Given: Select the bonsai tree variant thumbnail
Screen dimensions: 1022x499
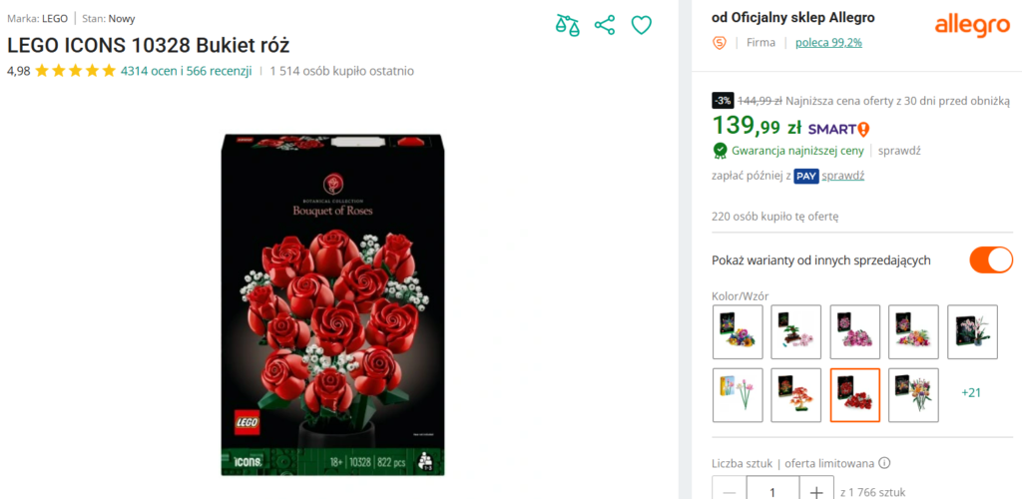Looking at the screenshot, I should (795, 331).
